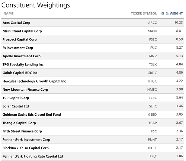Sort by TICKER SYMBOL column header

pyautogui.click(x=144, y=13)
